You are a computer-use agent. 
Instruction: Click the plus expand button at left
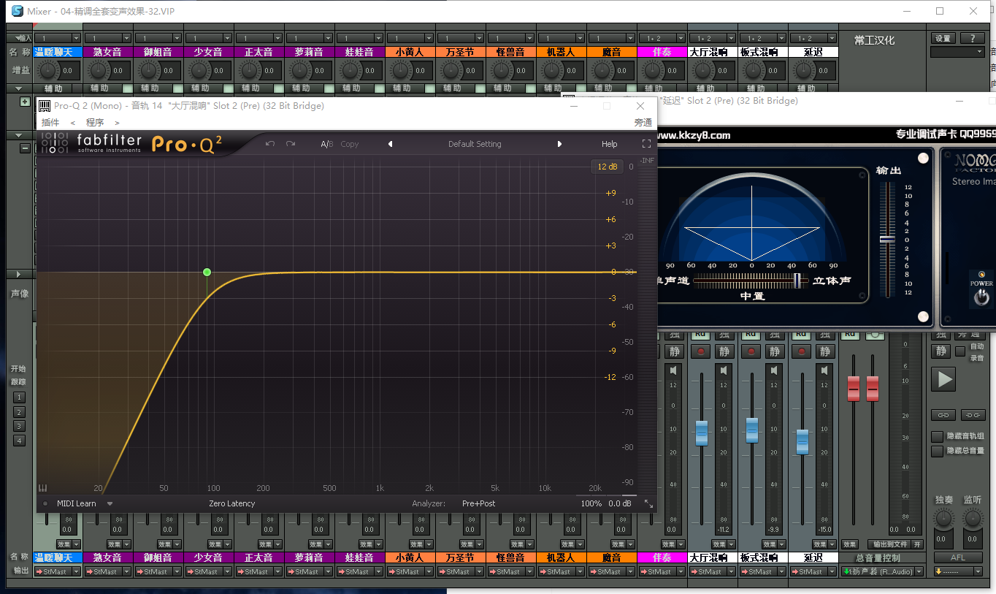(25, 102)
